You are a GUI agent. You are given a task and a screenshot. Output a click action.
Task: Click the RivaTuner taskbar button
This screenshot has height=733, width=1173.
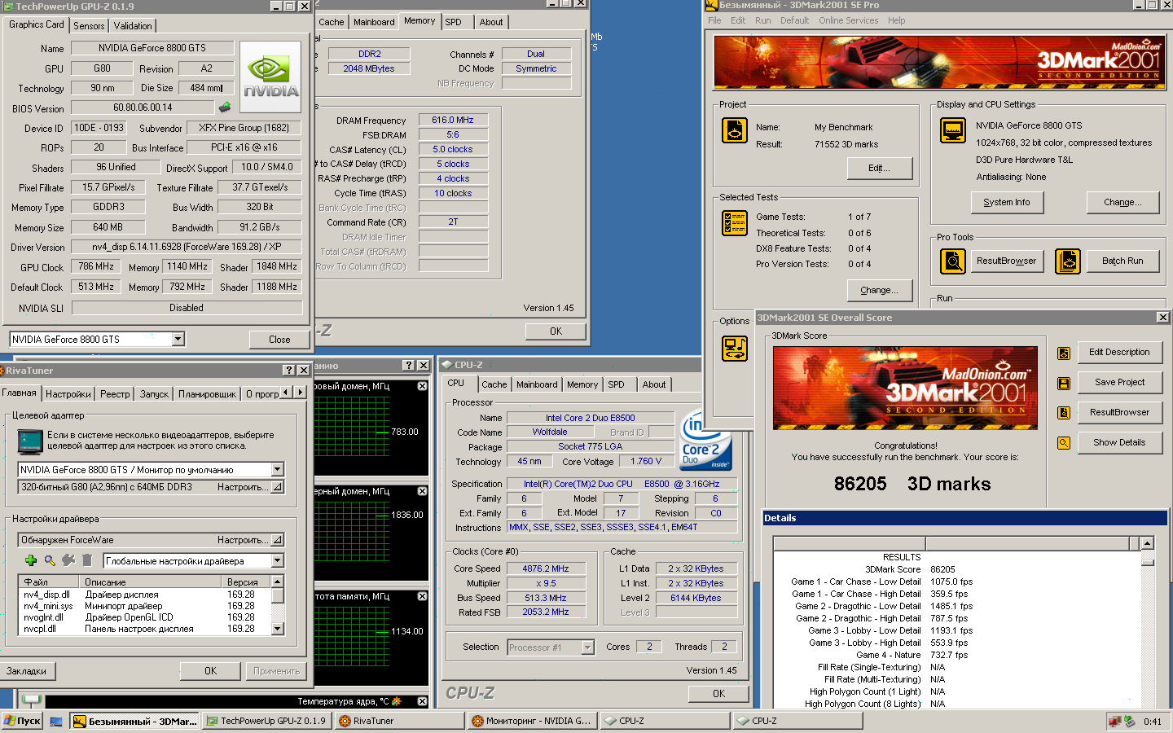[x=399, y=721]
